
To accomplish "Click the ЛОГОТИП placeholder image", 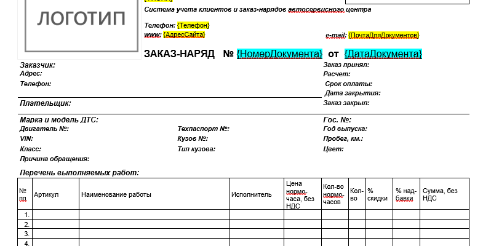I will [x=79, y=29].
